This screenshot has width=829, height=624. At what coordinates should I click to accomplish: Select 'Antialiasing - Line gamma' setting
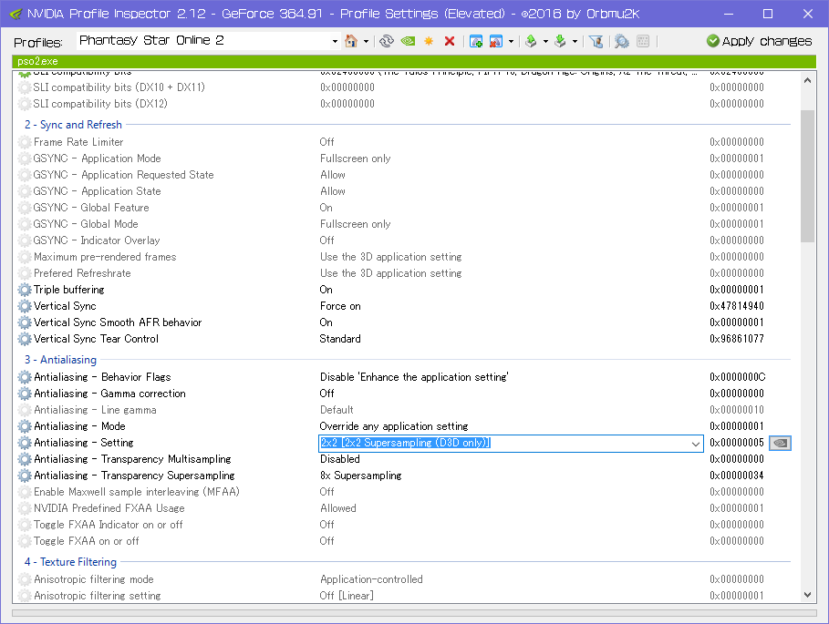tap(95, 410)
